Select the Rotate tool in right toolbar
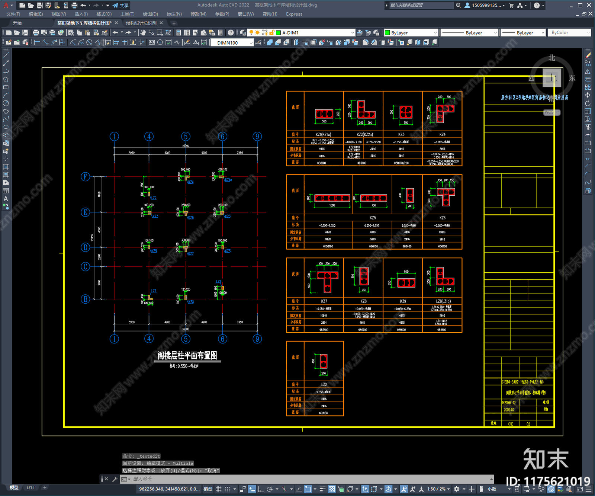 click(588, 103)
